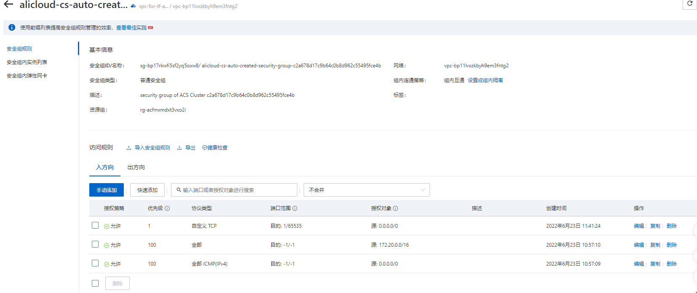Select the 172.20.0.0/16 rule checkbox
Viewport: 697px width, 293px height.
click(95, 245)
